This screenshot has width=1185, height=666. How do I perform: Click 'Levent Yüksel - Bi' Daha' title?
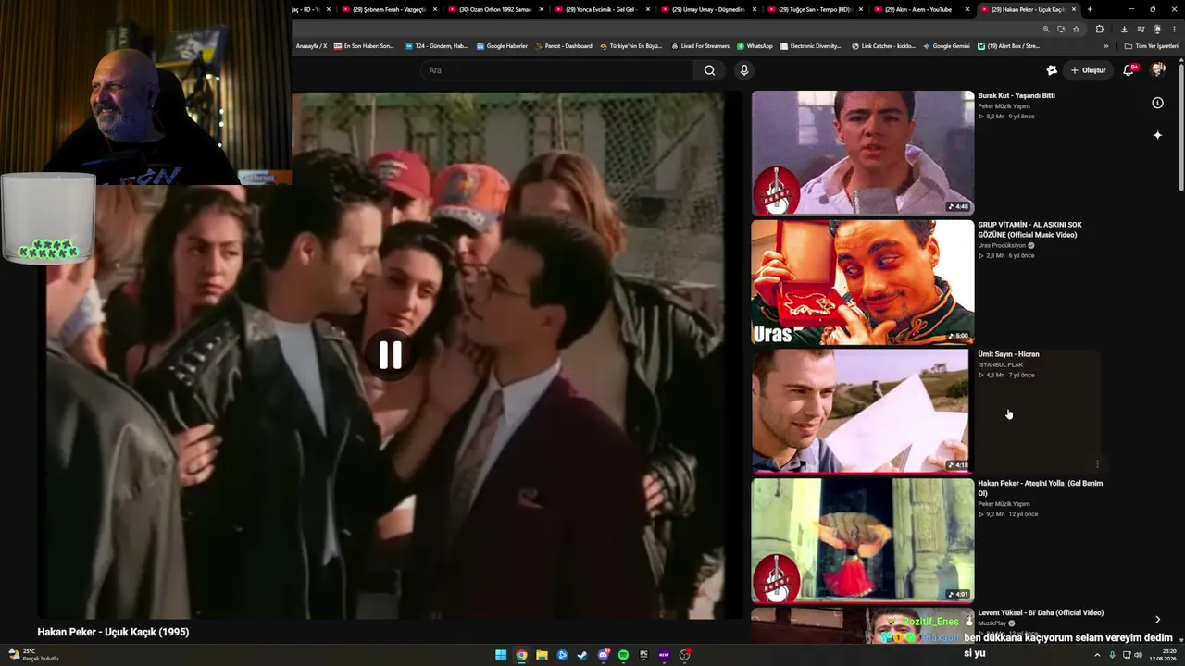pos(1041,612)
